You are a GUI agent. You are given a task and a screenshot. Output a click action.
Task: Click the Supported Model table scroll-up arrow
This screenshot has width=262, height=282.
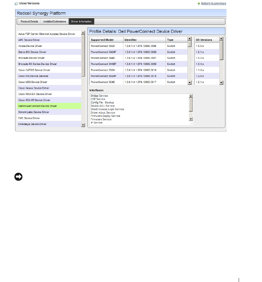point(190,39)
